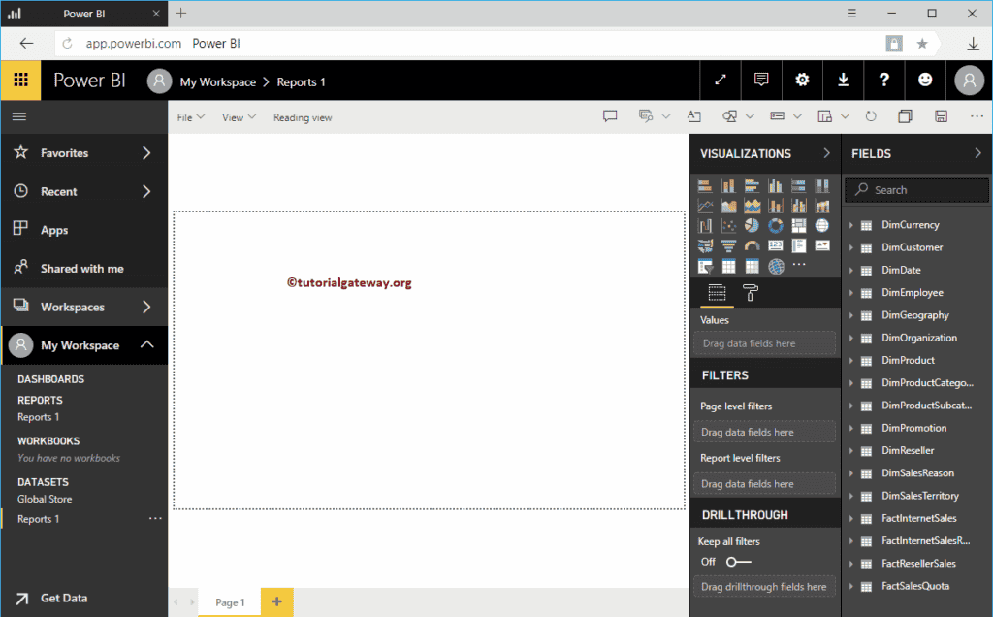The image size is (993, 617).
Task: Collapse the Fields pane
Action: pyautogui.click(x=977, y=153)
